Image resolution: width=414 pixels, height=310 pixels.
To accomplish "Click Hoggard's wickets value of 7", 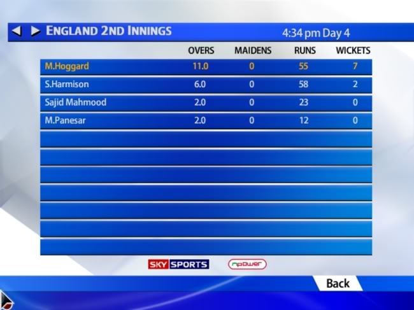I will pos(355,66).
